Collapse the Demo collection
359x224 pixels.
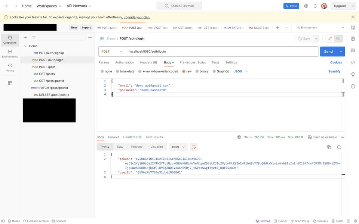click(x=25, y=46)
